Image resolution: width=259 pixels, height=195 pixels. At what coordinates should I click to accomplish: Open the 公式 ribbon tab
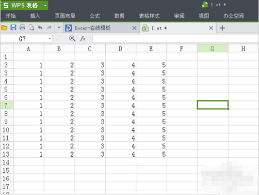(94, 16)
